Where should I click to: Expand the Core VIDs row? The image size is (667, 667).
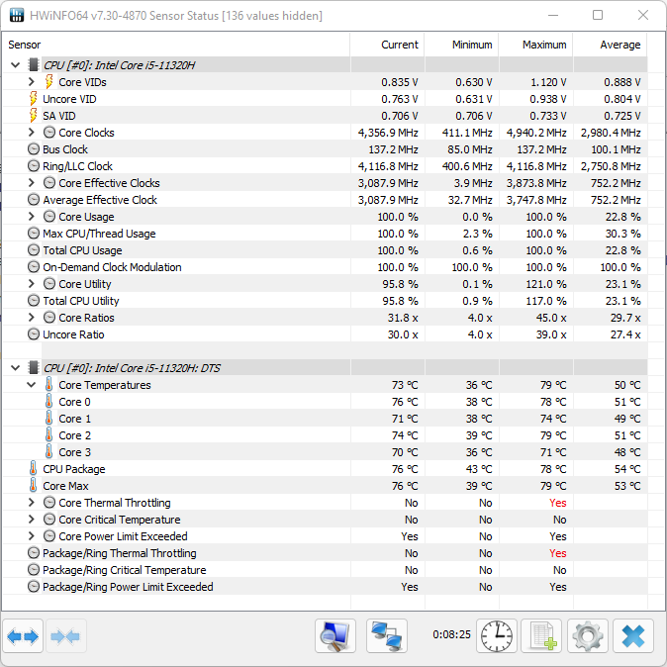pyautogui.click(x=32, y=82)
